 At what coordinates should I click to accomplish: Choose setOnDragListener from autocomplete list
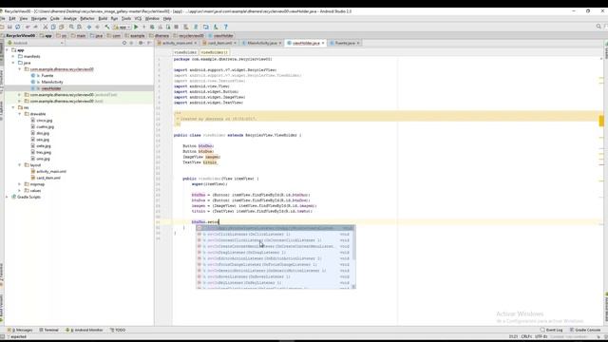coord(275,253)
